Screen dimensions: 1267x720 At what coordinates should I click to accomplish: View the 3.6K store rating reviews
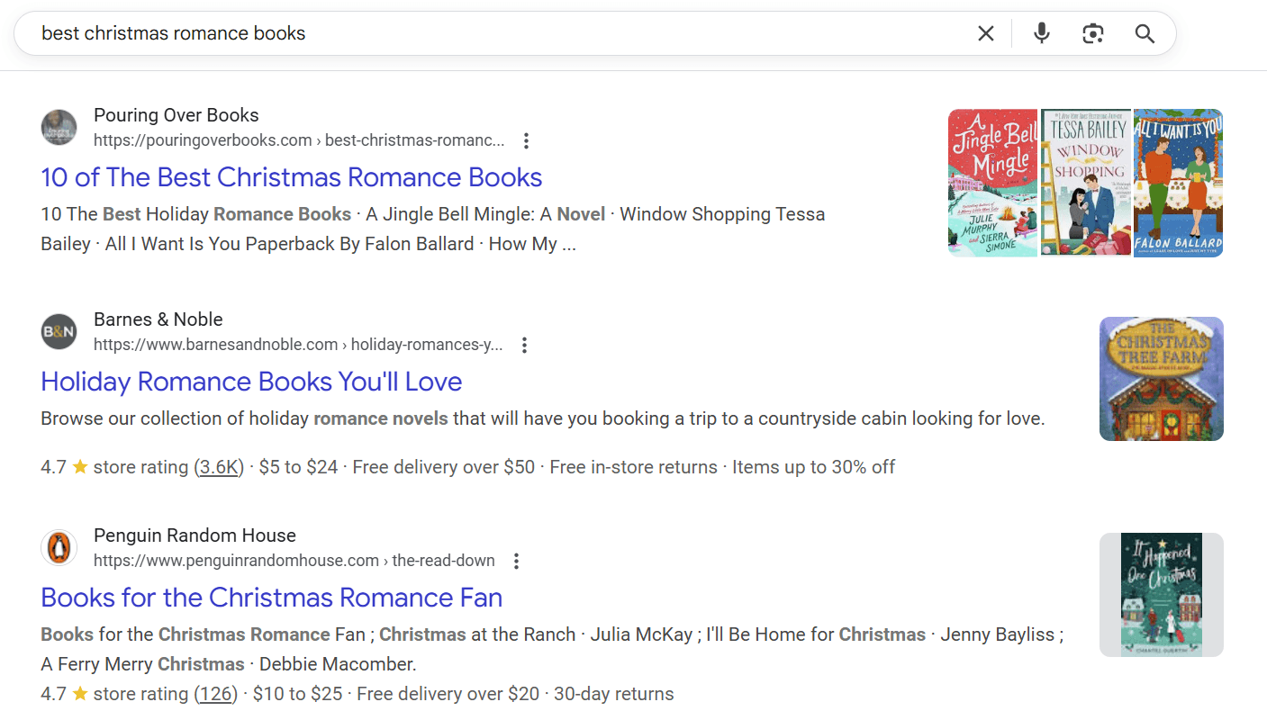pyautogui.click(x=219, y=466)
